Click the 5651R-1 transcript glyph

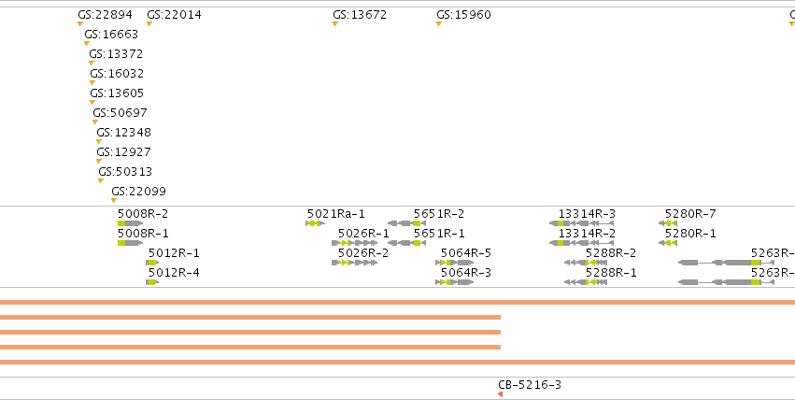406,243
